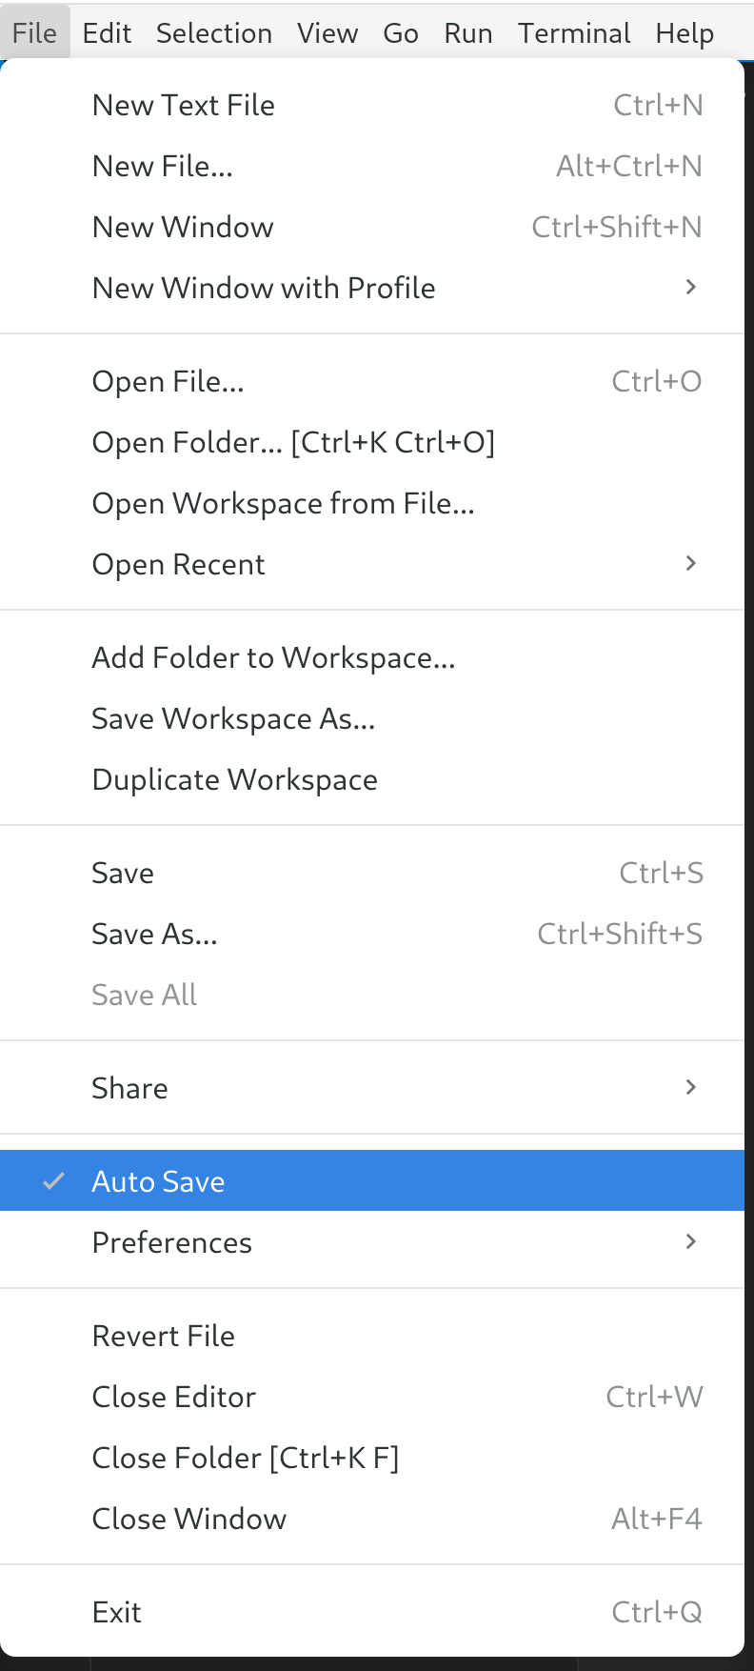Click Save As... menu item
Viewport: 754px width, 1671px height.
pyautogui.click(x=154, y=934)
